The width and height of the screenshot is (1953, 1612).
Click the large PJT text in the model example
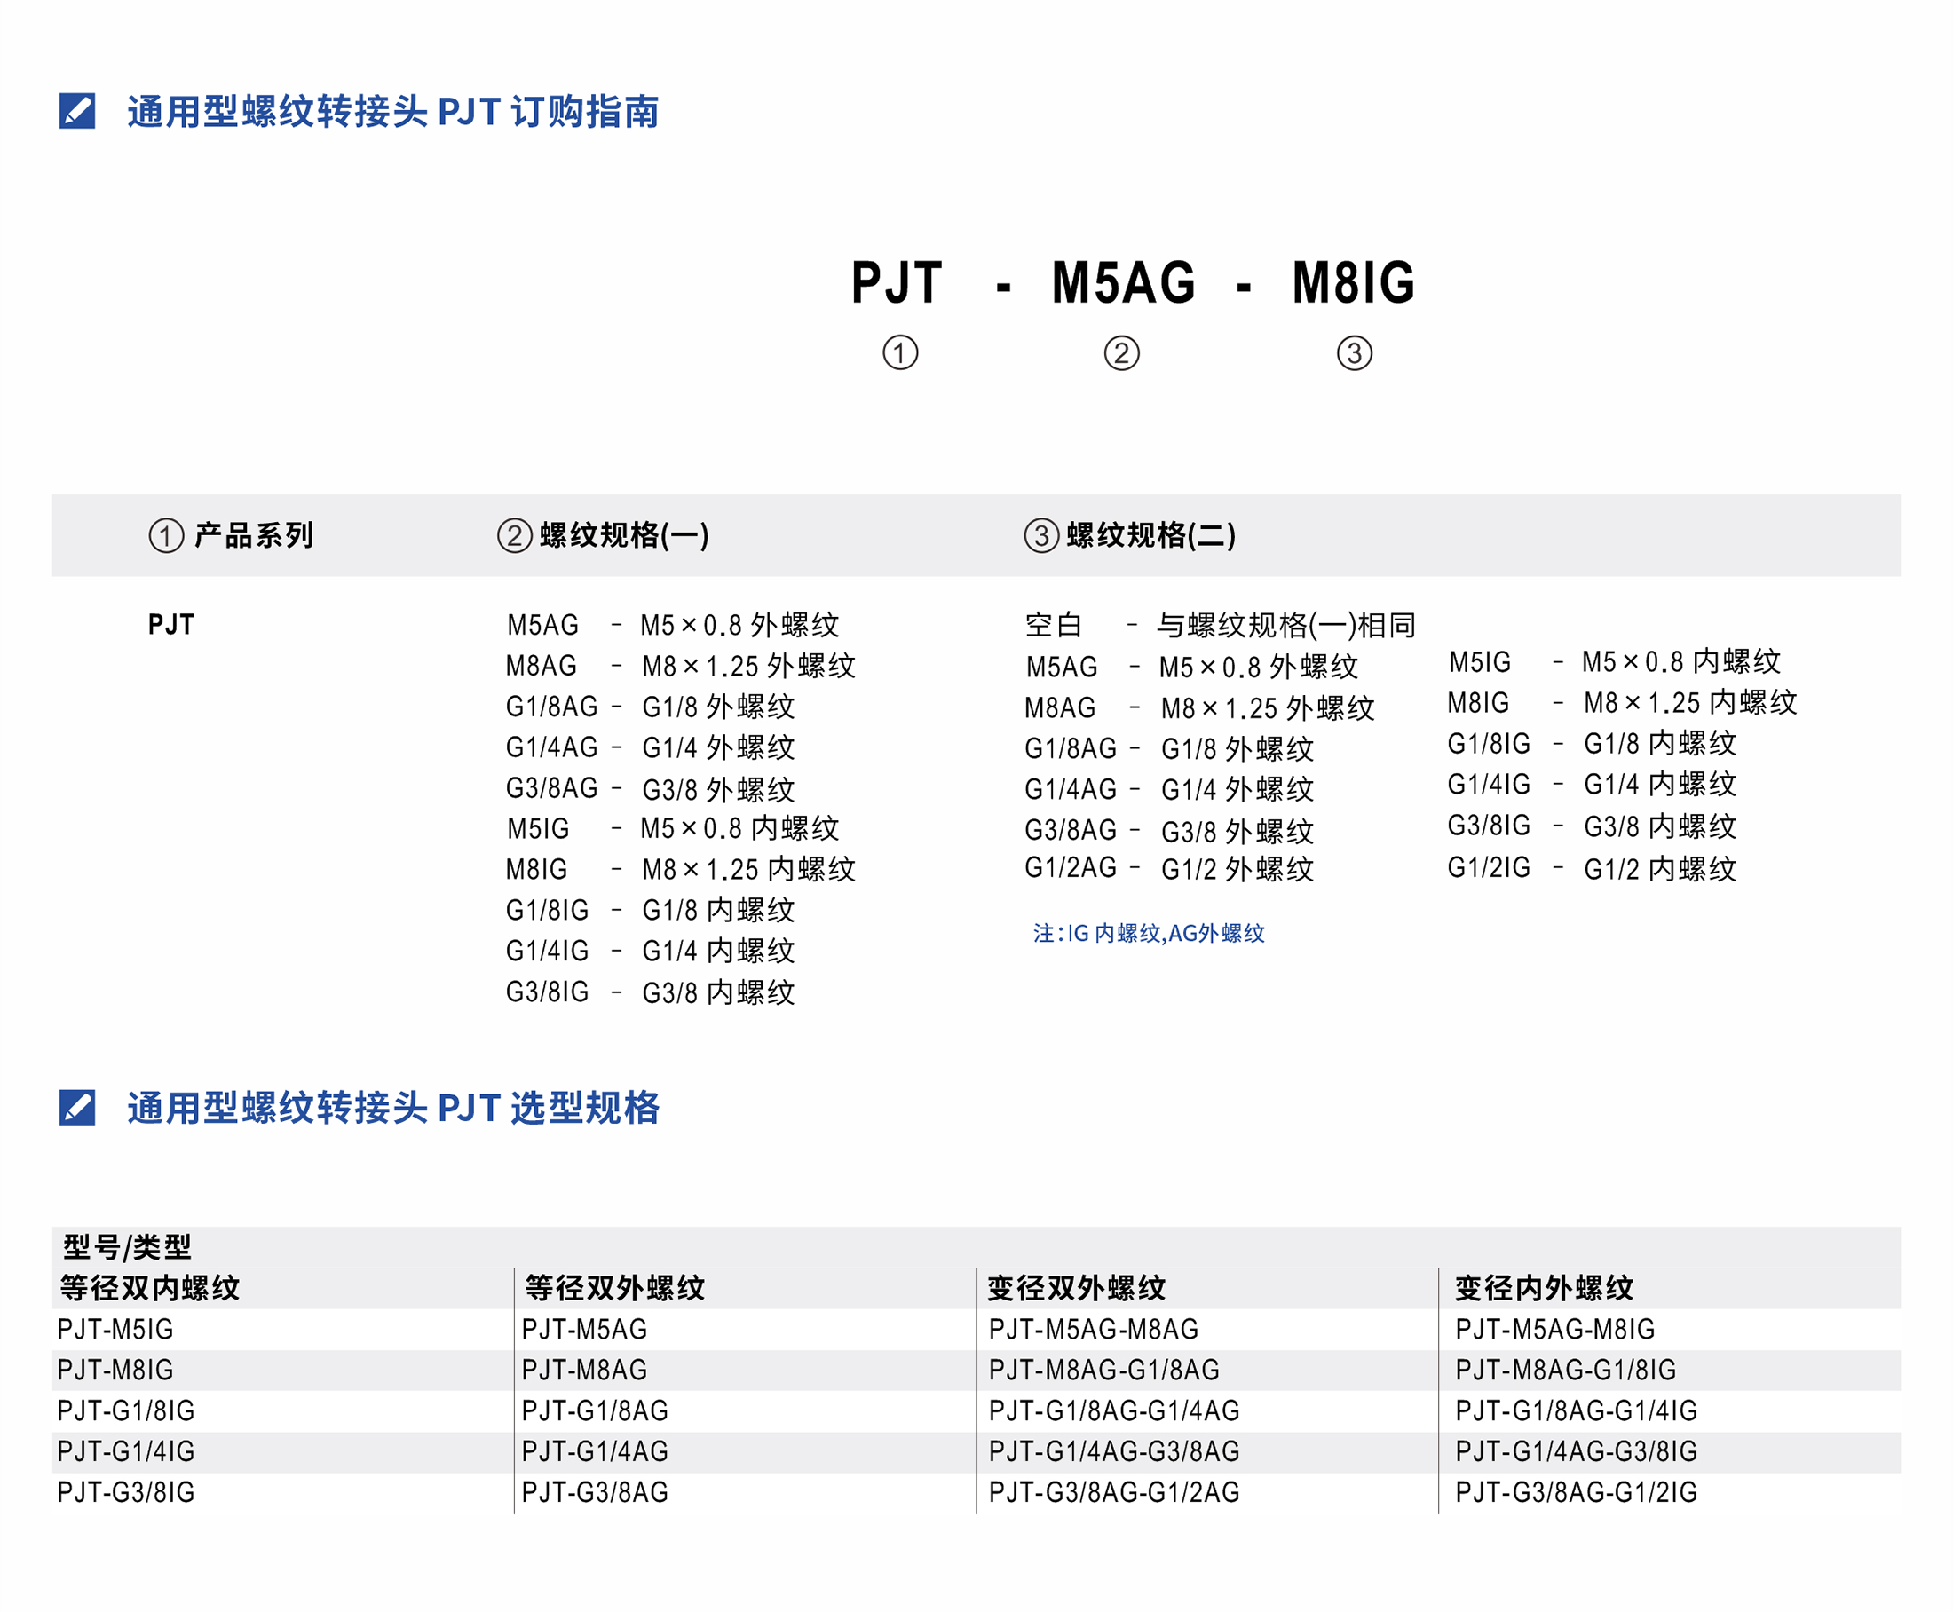[897, 282]
